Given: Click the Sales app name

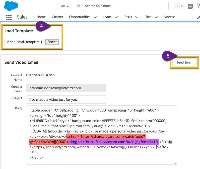Looking at the screenshot, I should 22,17.
